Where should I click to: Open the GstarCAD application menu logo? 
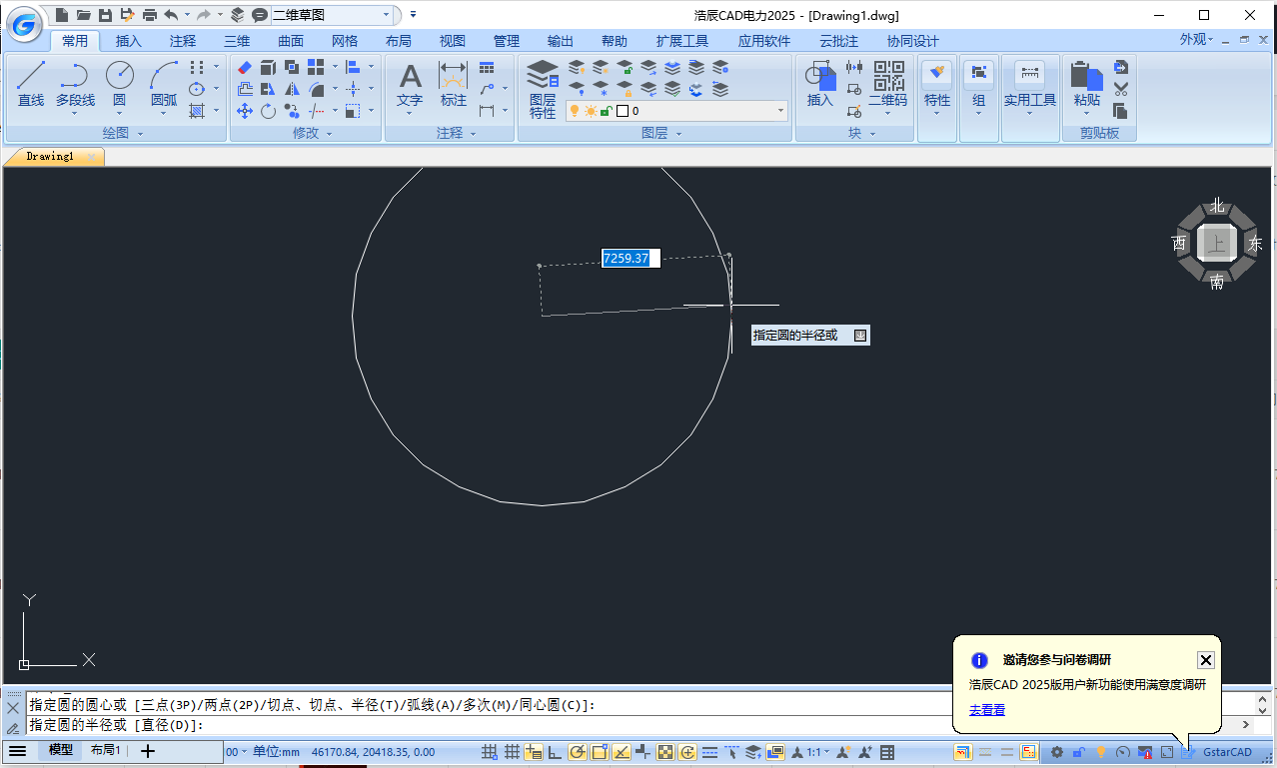point(24,24)
